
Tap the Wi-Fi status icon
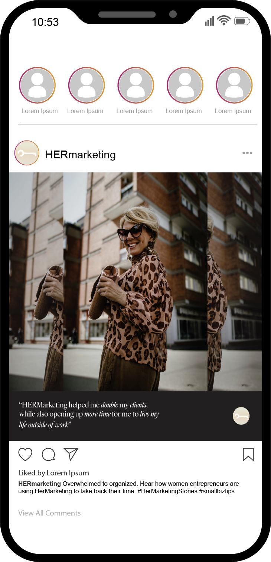pos(224,20)
